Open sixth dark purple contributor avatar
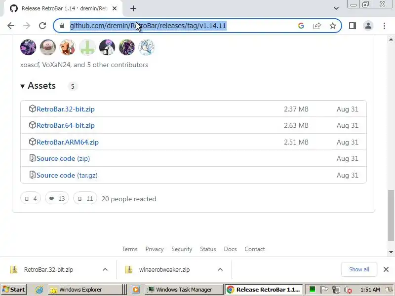 127,47
